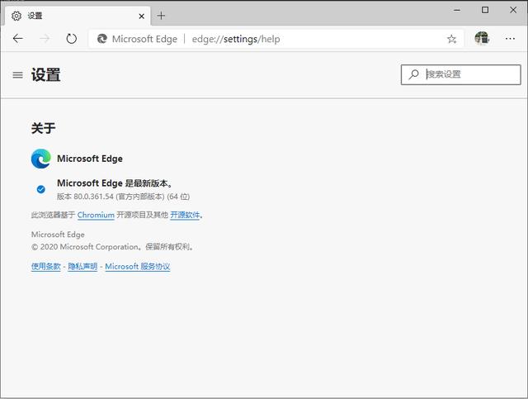The image size is (528, 399).
Task: Maximize the browser window
Action: pos(485,10)
